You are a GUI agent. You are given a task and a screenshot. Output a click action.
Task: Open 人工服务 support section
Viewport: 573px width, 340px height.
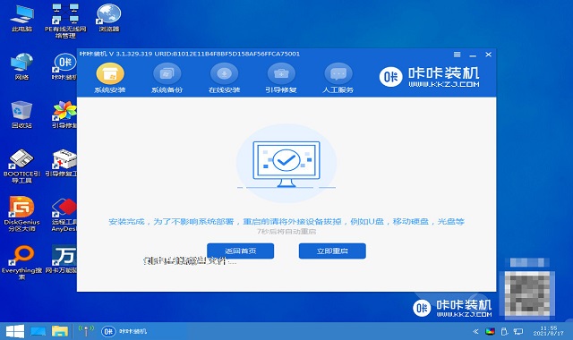click(338, 78)
